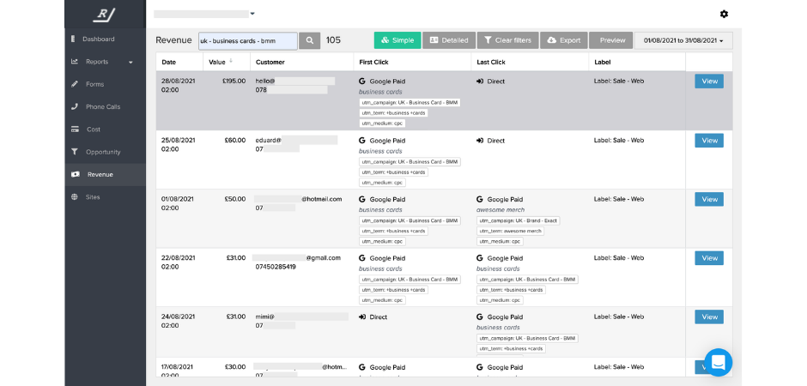Click the Preview button
Image resolution: width=807 pixels, height=386 pixels.
coord(611,40)
